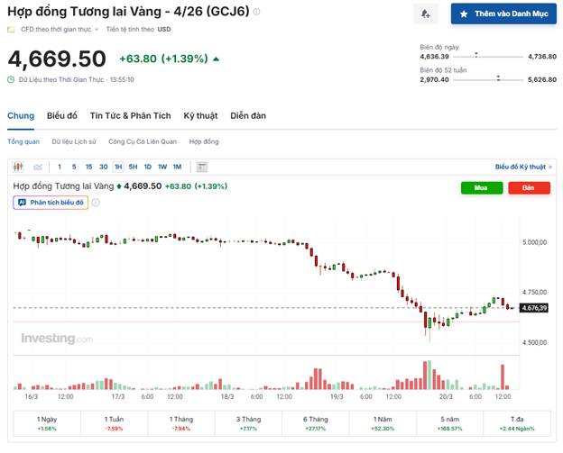Viewport: 563px width, 453px height.
Task: Select the 1 Ngày performance period
Action: point(47,423)
